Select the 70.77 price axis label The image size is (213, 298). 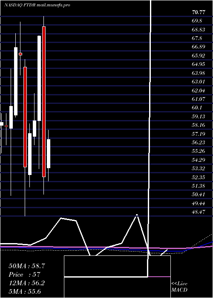tap(199, 12)
